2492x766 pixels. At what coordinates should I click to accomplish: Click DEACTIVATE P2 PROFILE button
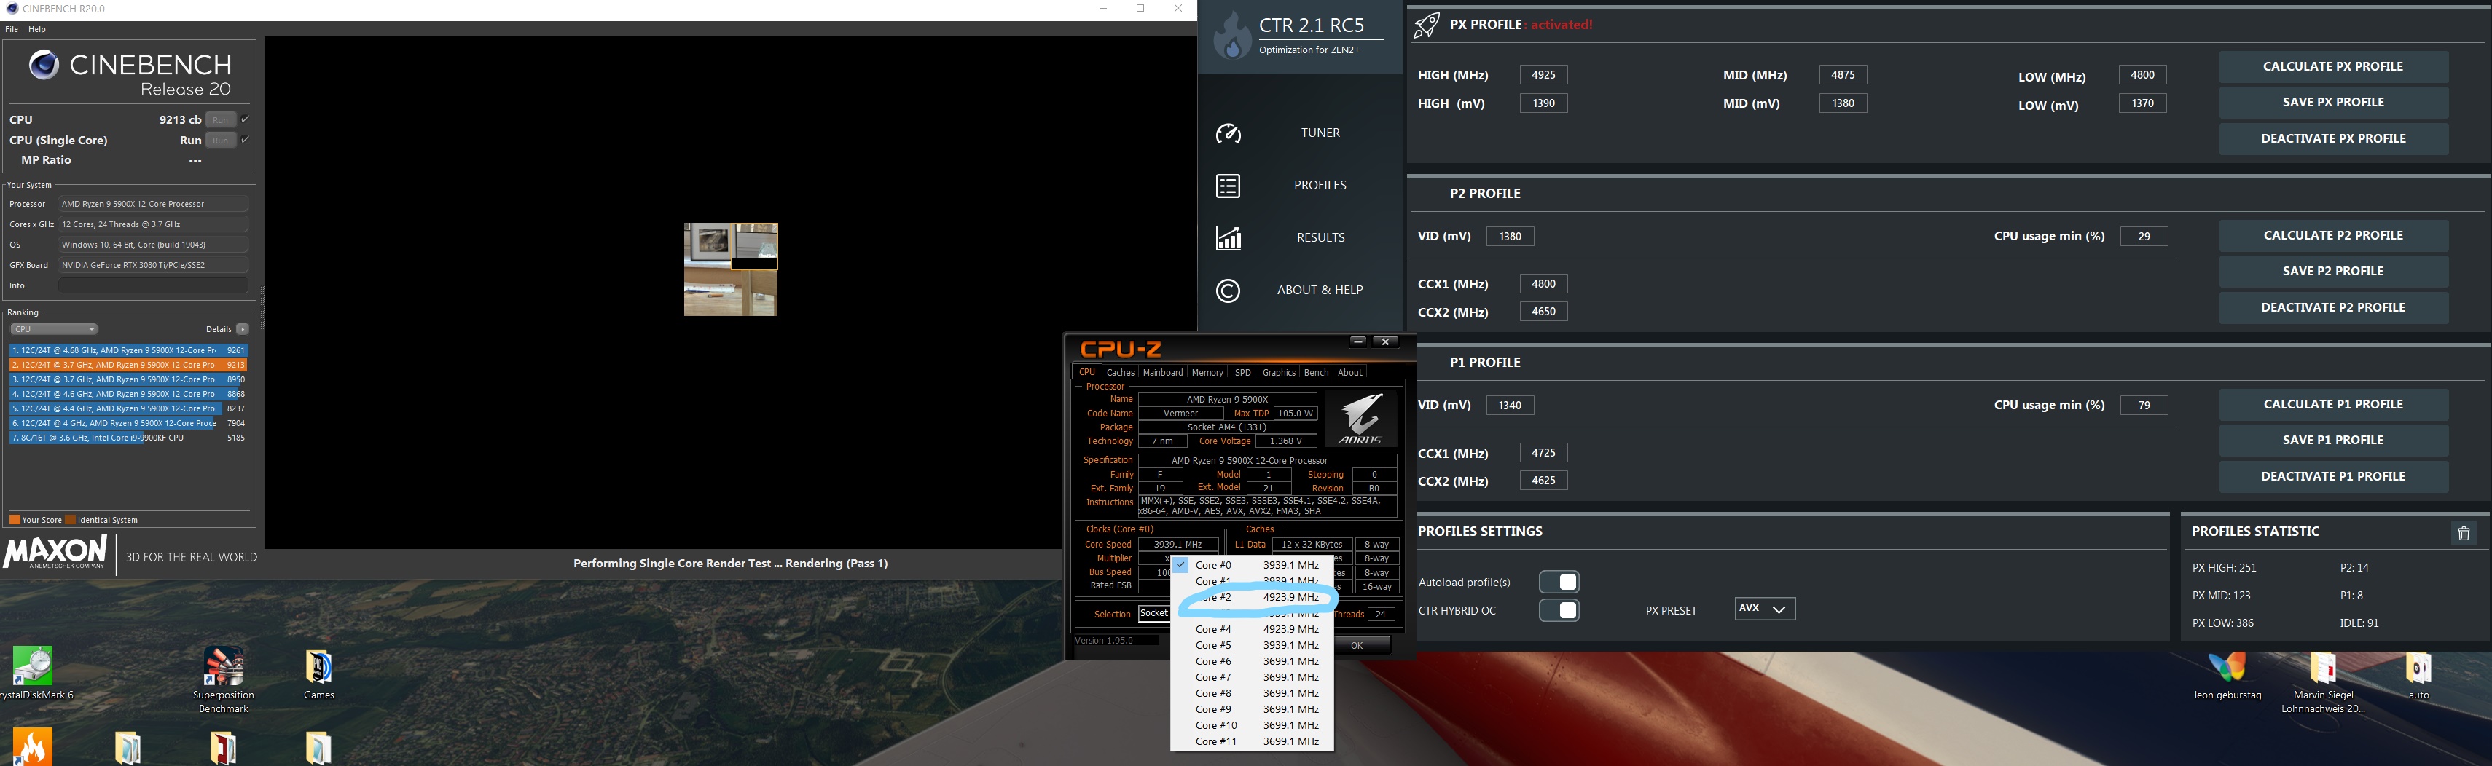click(2333, 307)
